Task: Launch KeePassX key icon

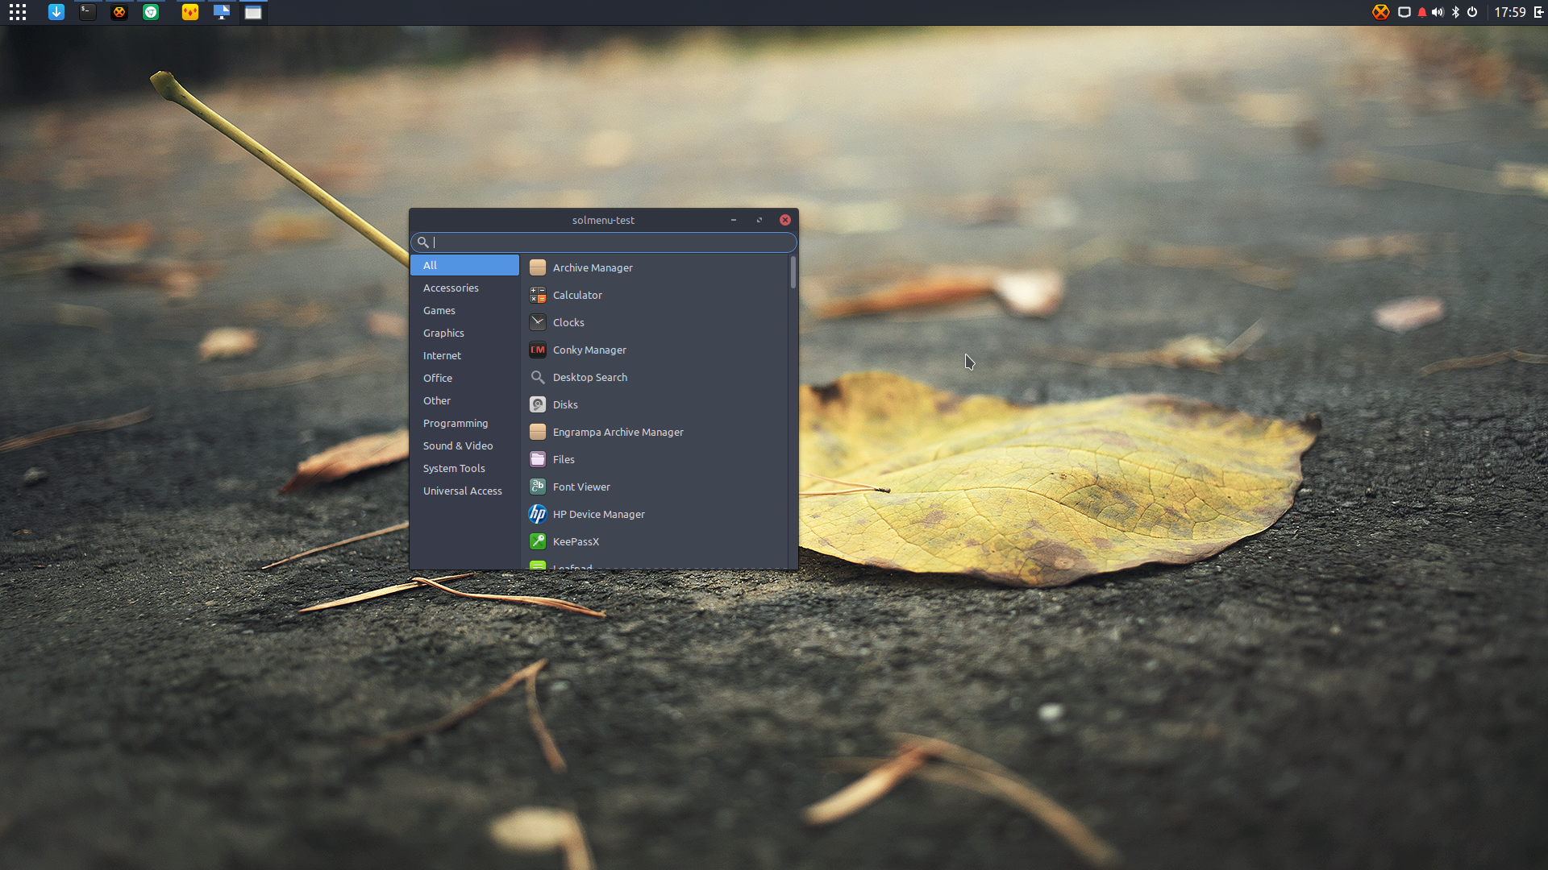Action: [538, 541]
